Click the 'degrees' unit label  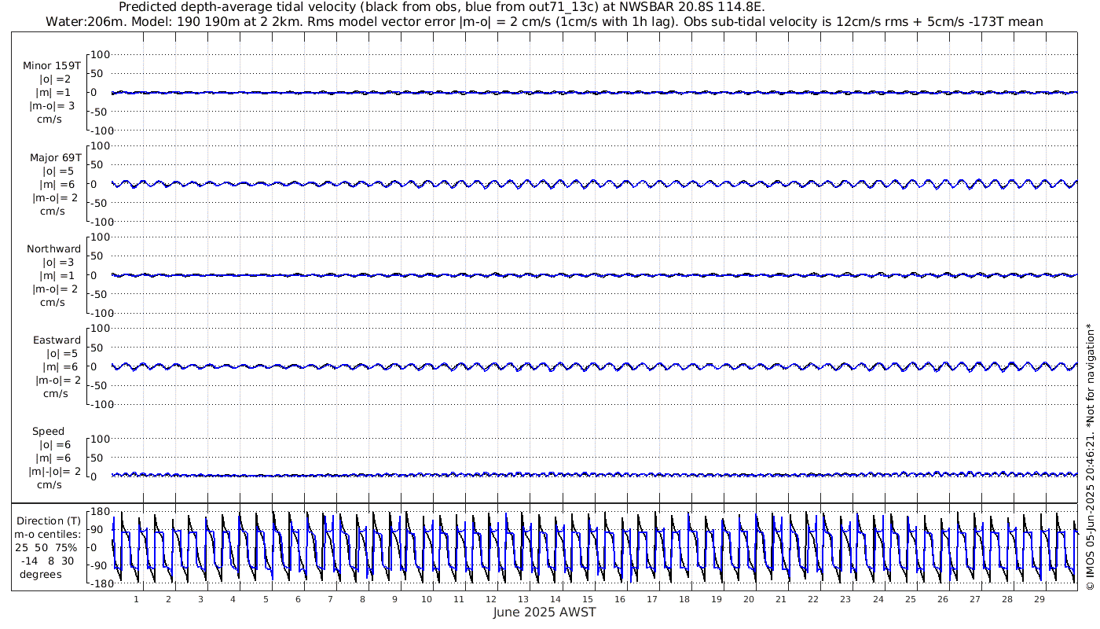41,574
